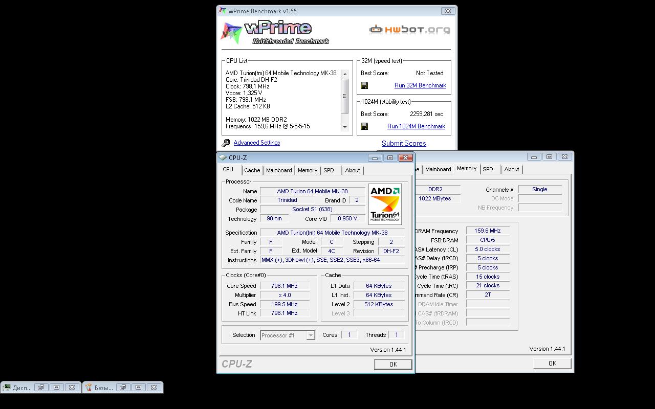This screenshot has height=409, width=655.
Task: Click the save icon beside Run 1024M Benchmark
Action: pyautogui.click(x=364, y=126)
